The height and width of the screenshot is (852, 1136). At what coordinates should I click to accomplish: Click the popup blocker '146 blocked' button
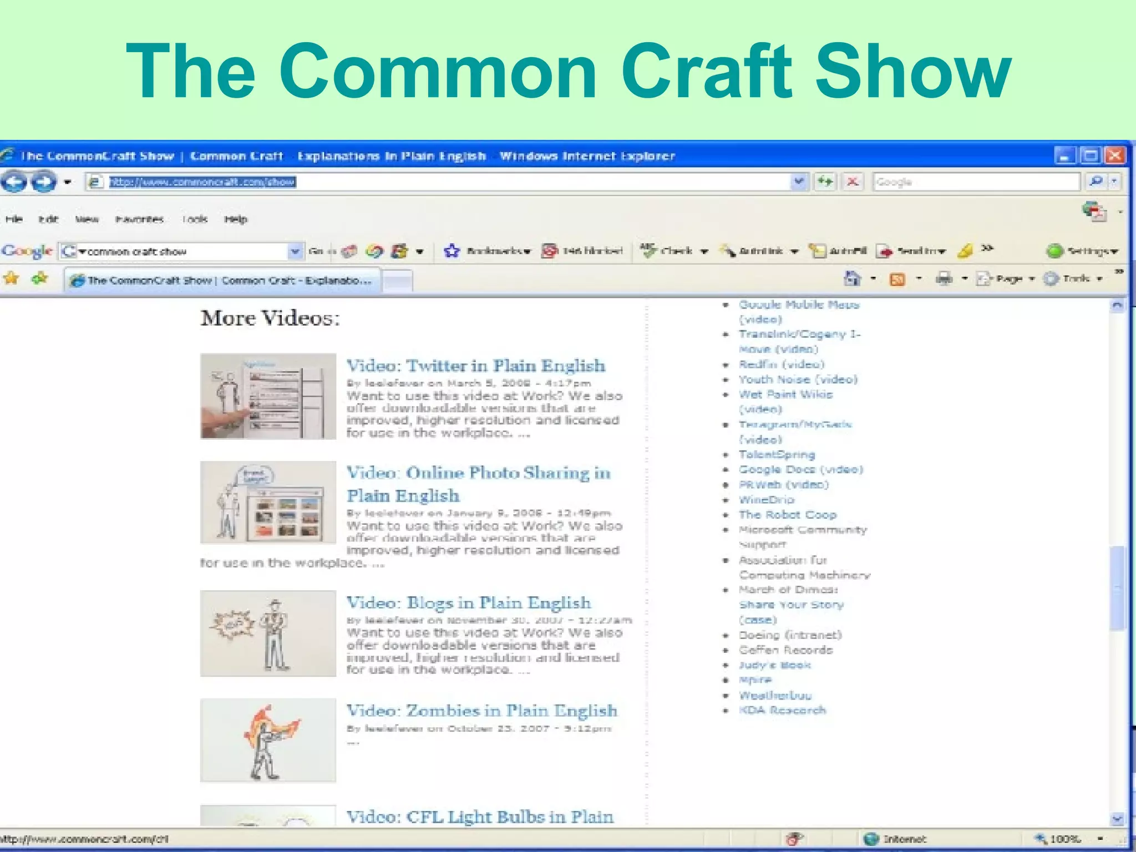(582, 251)
